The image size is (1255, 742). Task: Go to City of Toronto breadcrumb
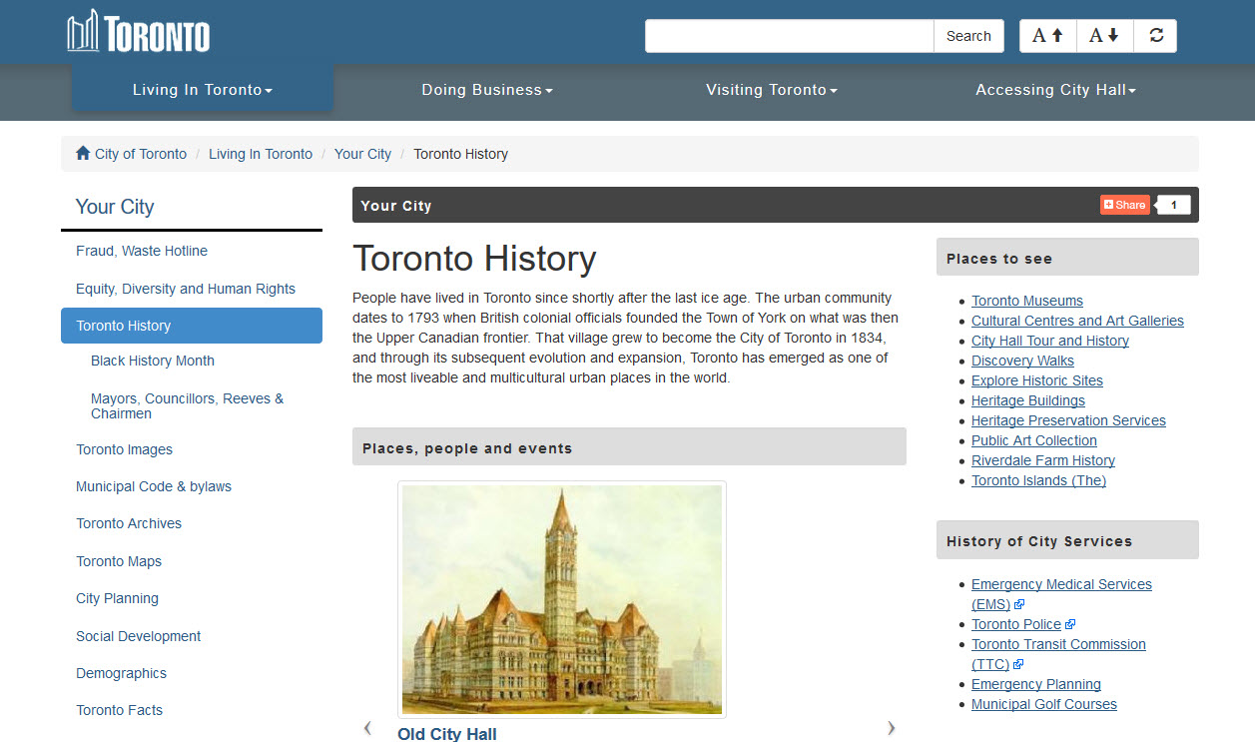[141, 154]
